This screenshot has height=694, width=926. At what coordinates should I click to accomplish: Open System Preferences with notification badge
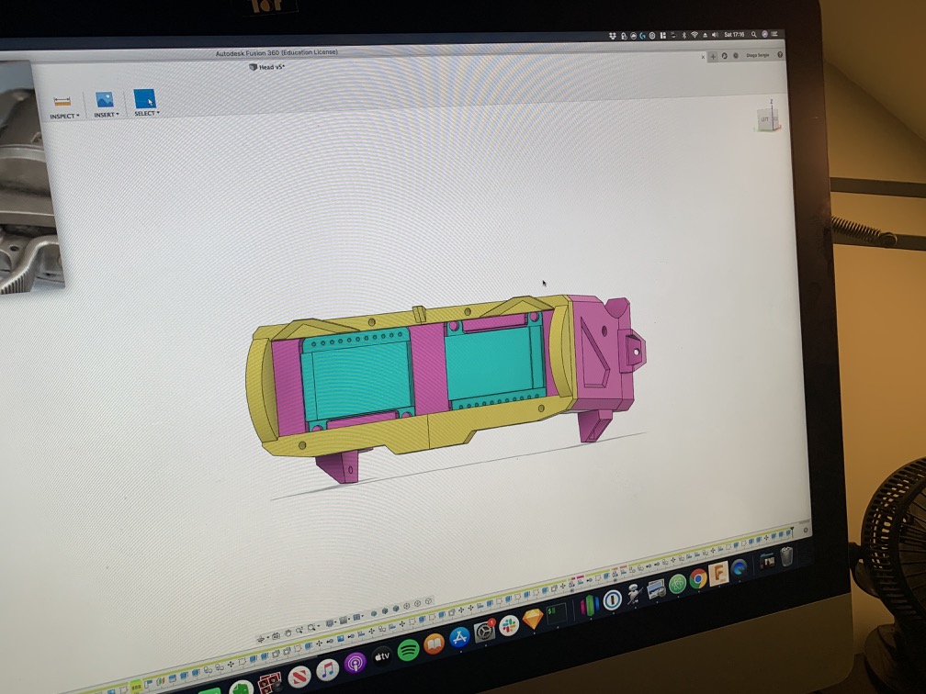(x=484, y=631)
